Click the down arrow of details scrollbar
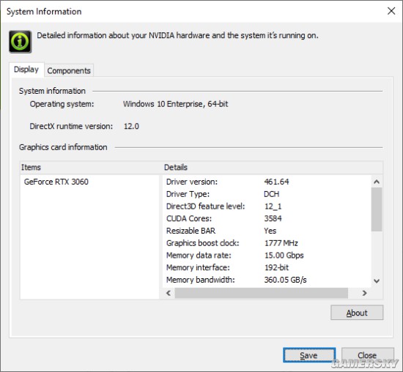 (377, 280)
